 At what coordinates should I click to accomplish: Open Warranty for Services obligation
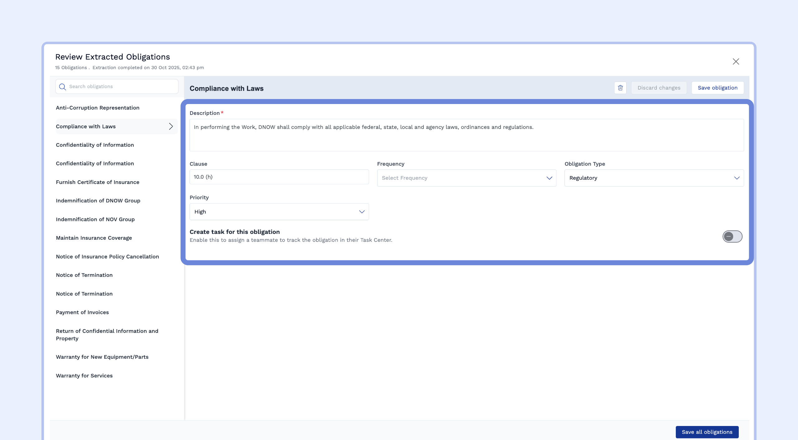(x=84, y=376)
